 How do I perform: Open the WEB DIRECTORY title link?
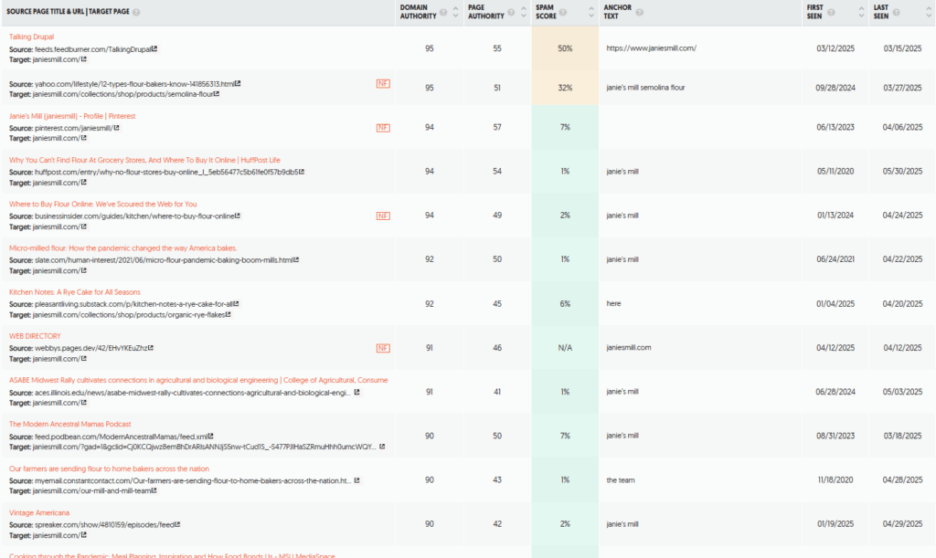tap(35, 336)
